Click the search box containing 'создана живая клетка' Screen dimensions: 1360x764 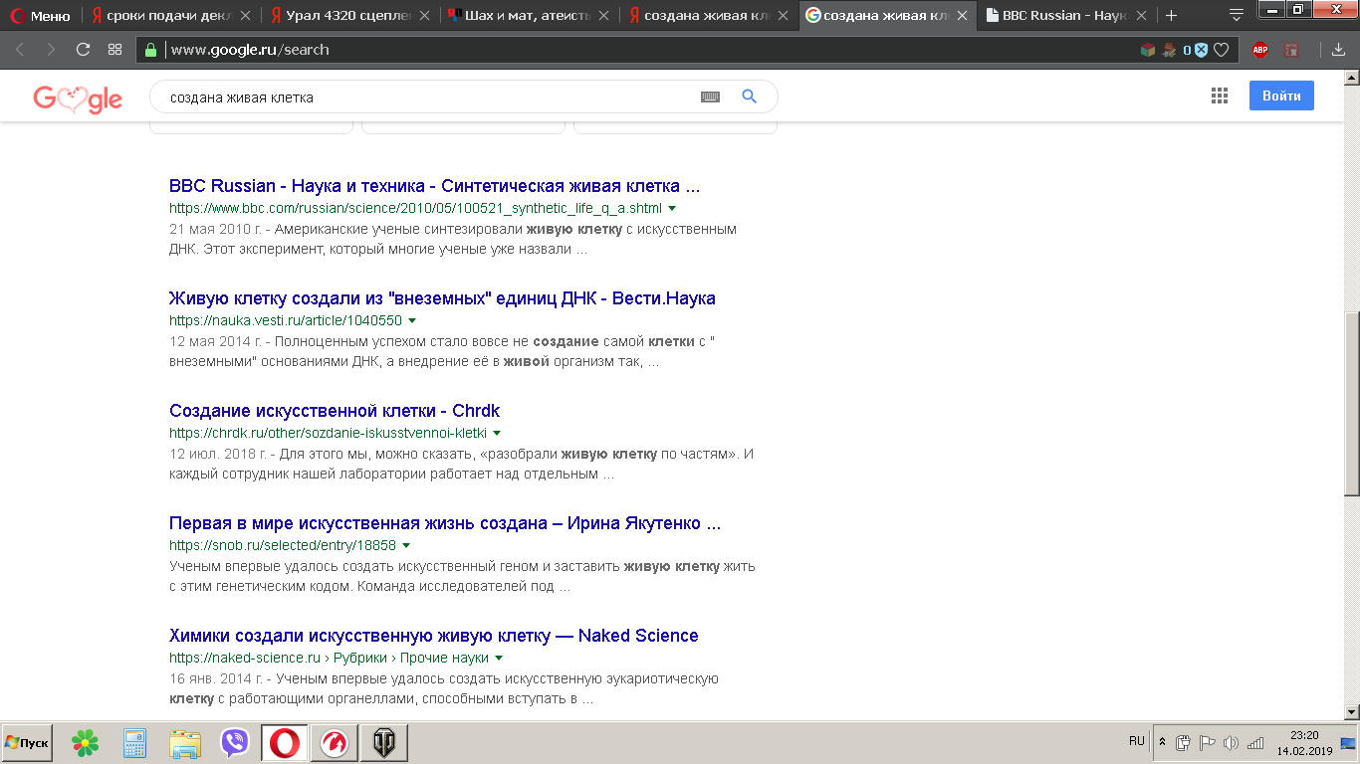click(x=463, y=97)
